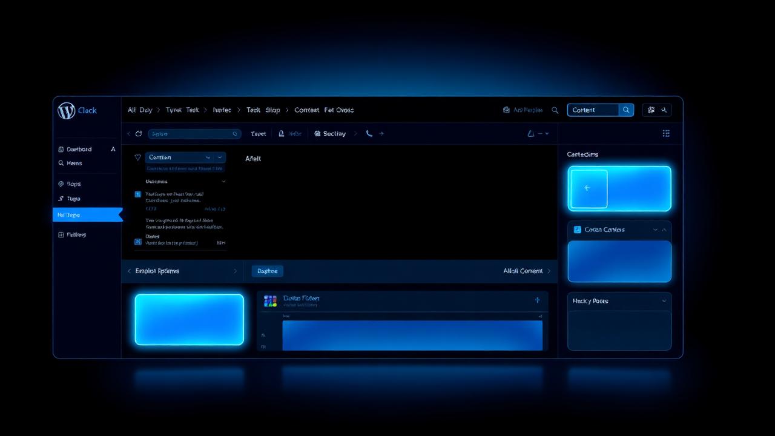Viewport: 775px width, 436px height.
Task: Click the tools icon in top-right box
Action: [664, 110]
